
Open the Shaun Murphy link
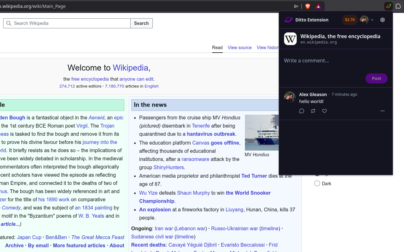[x=193, y=193]
